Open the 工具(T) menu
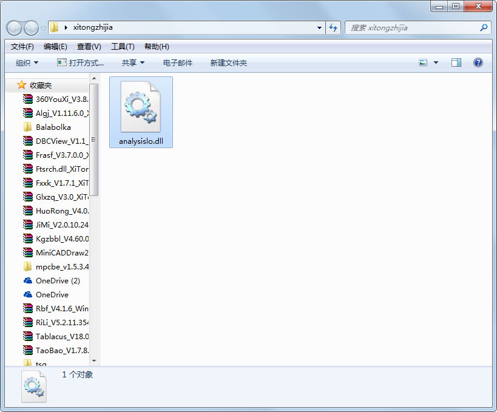The width and height of the screenshot is (497, 412). pos(123,47)
